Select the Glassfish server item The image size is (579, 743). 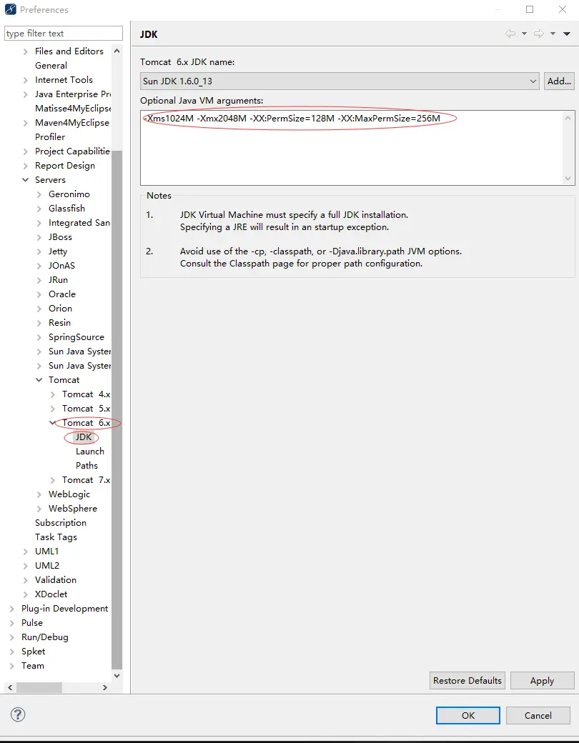coord(66,208)
